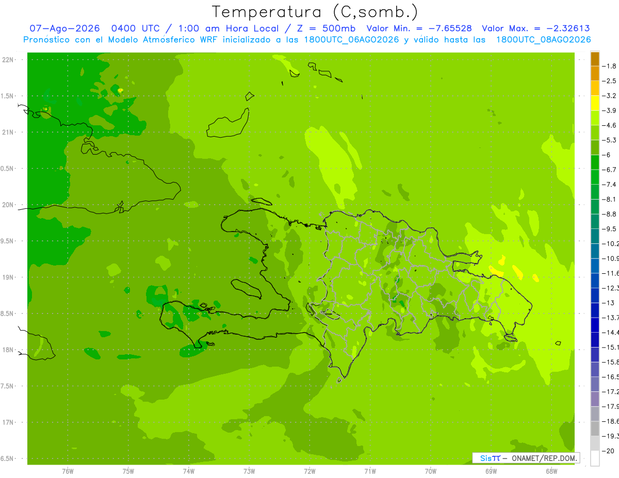Viewport: 619px width, 478px height.
Task: Pick the dark orange swatch above -1.8
Action: (x=595, y=59)
